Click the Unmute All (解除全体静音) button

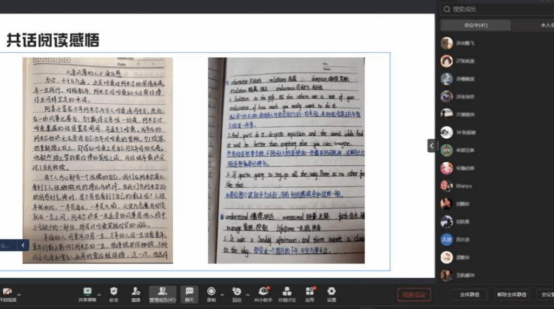point(512,294)
